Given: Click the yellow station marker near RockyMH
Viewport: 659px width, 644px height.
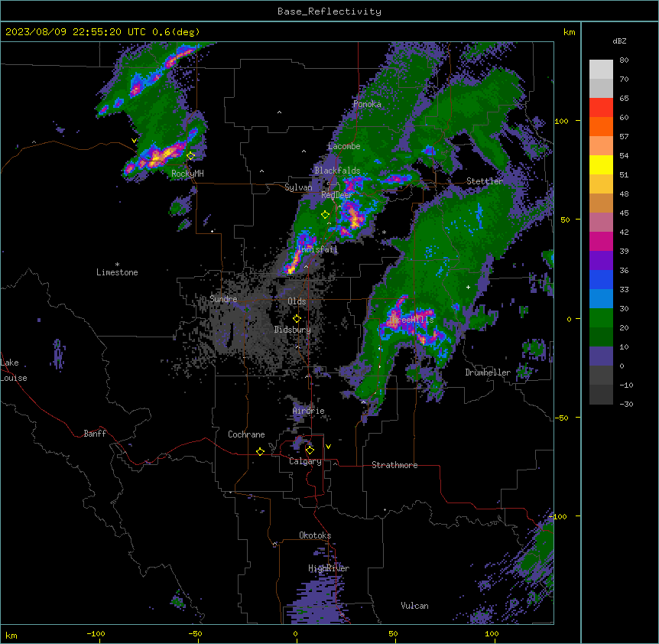Looking at the screenshot, I should (191, 156).
